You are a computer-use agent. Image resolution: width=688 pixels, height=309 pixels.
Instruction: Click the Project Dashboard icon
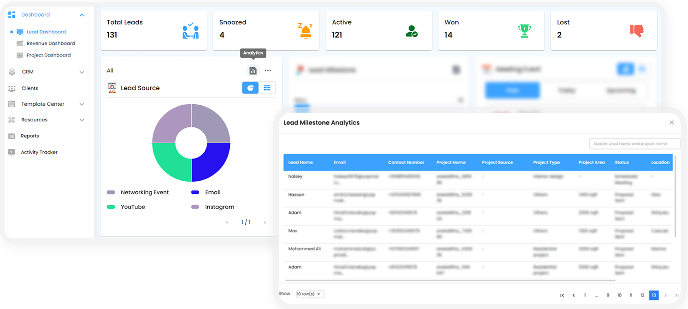[x=20, y=55]
